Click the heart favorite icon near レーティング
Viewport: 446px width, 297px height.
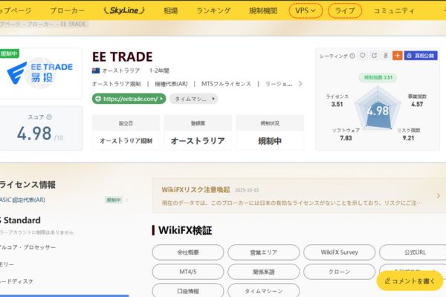[x=362, y=56]
